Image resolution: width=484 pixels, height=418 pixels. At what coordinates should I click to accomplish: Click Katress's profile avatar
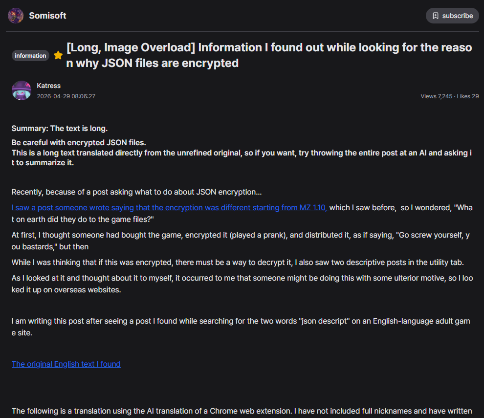tap(22, 90)
